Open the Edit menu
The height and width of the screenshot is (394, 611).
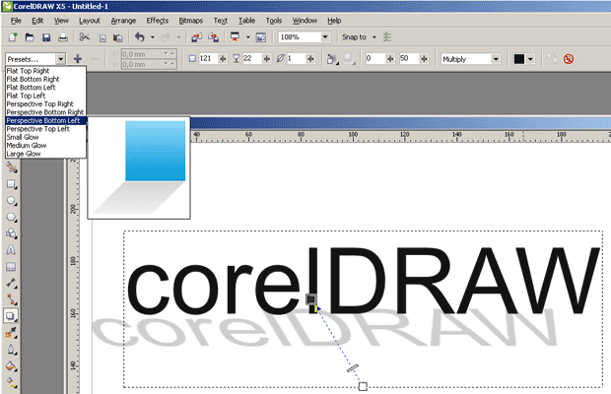[37, 21]
